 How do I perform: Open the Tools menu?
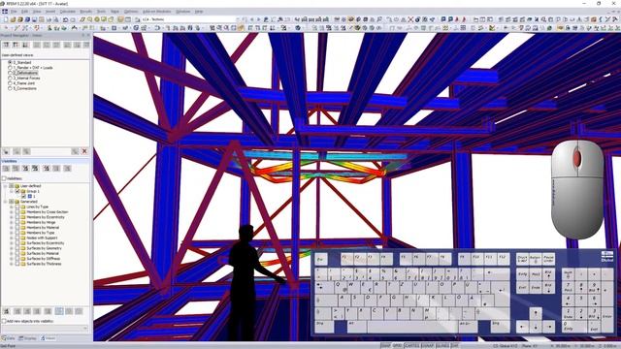pos(101,12)
